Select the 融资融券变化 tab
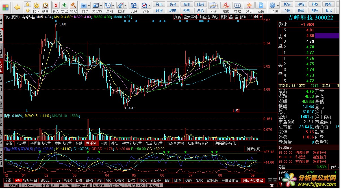Screen dimensions: 341x189 (x=225, y=143)
